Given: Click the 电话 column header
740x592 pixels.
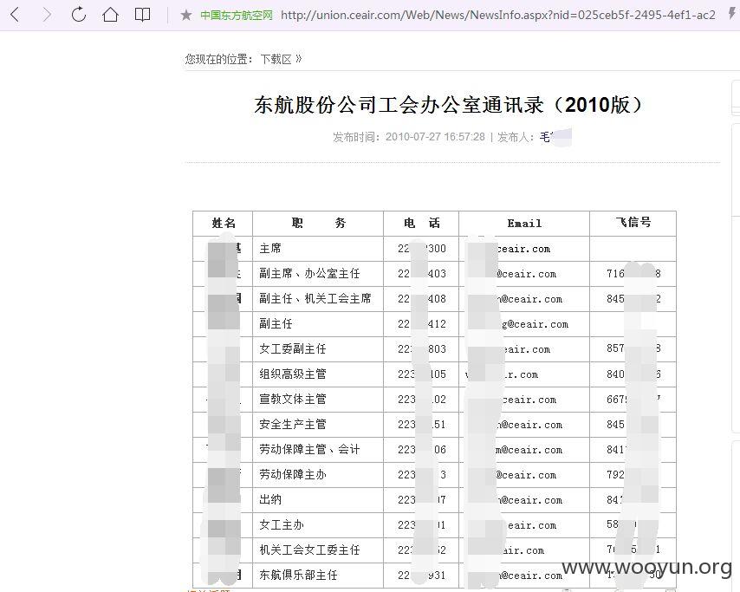Looking at the screenshot, I should [x=421, y=223].
